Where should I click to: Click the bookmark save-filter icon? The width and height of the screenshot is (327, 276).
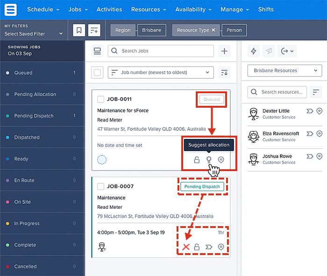coord(79,30)
